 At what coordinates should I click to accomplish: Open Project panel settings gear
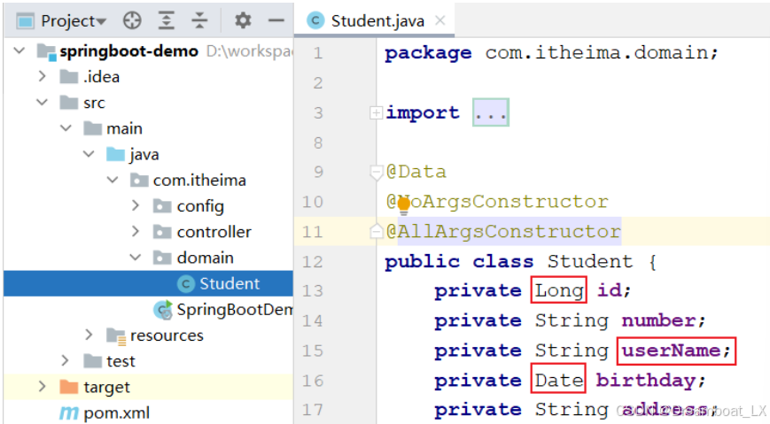(243, 20)
